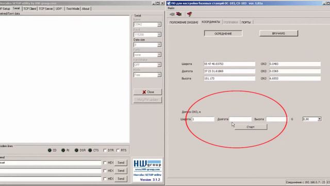The width and height of the screenshot is (330, 186).
Task: Open the Data size dropdown
Action: pos(159,44)
